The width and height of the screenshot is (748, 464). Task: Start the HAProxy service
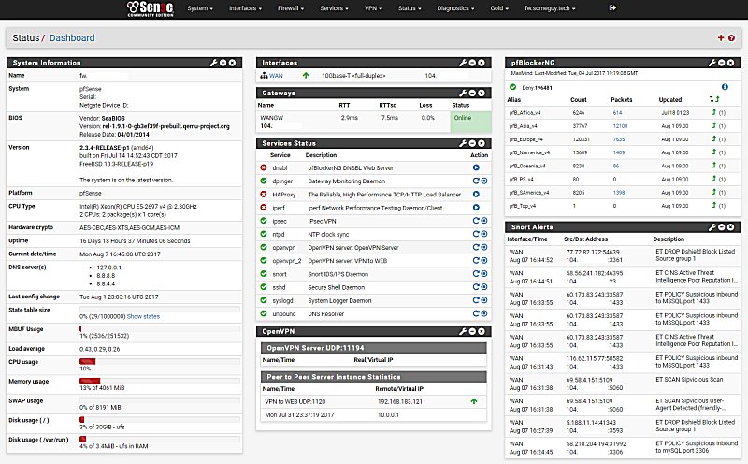click(478, 194)
